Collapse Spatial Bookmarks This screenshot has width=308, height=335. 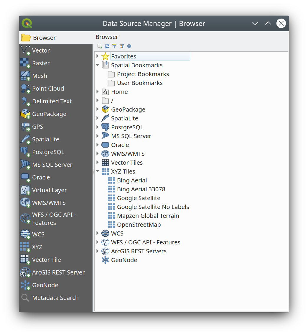tap(98, 65)
